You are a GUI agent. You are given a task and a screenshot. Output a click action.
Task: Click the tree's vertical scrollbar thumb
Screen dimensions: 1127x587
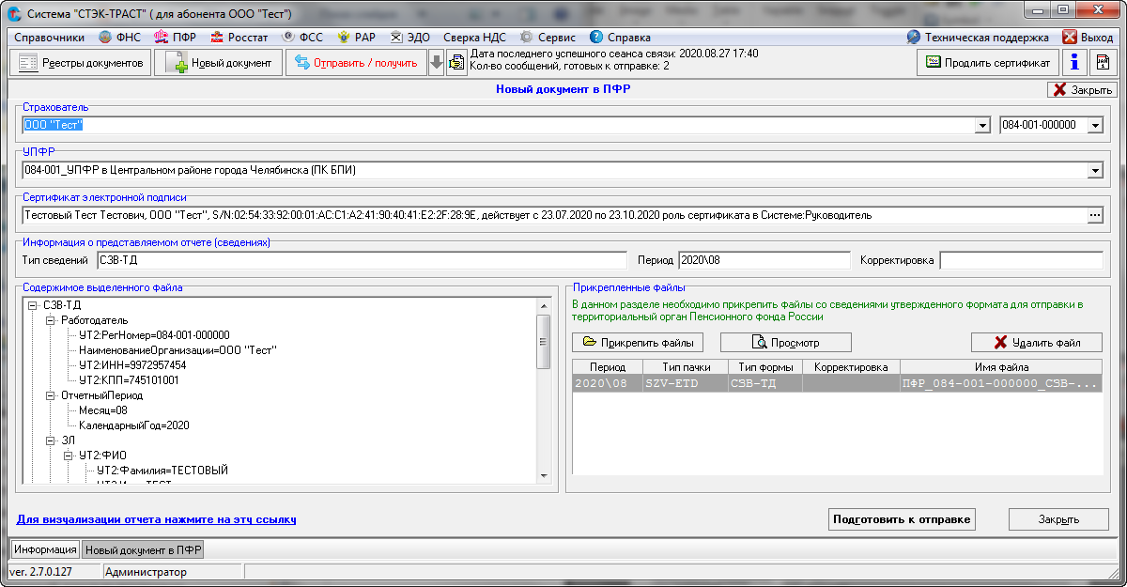click(543, 342)
